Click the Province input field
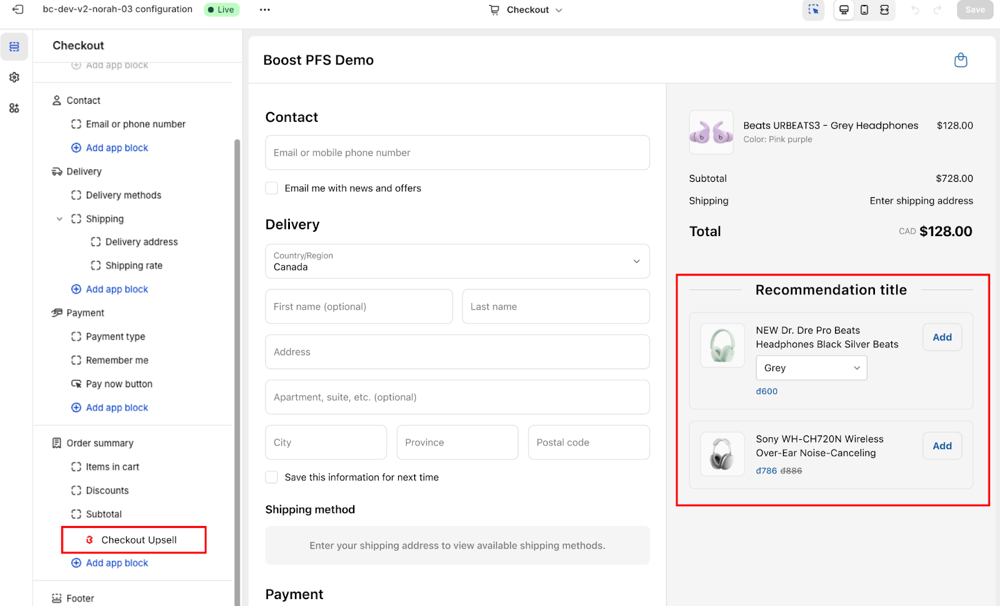The width and height of the screenshot is (1000, 606). 457,442
